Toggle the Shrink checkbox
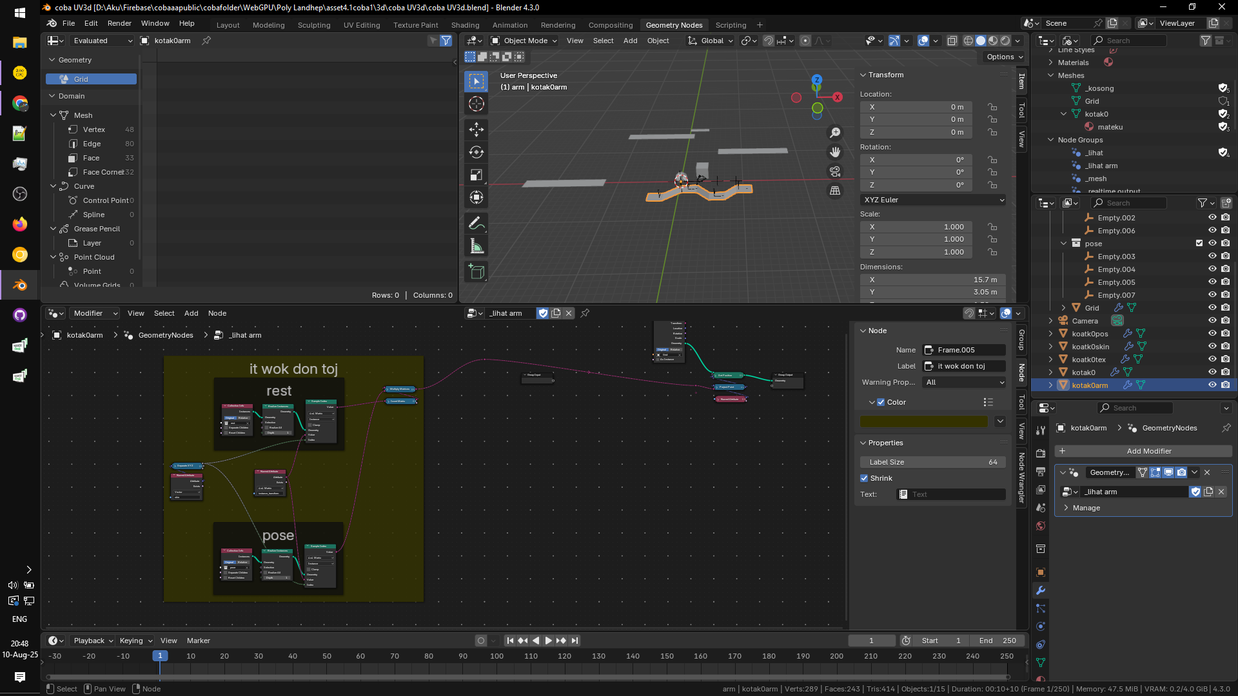The image size is (1238, 696). click(864, 478)
